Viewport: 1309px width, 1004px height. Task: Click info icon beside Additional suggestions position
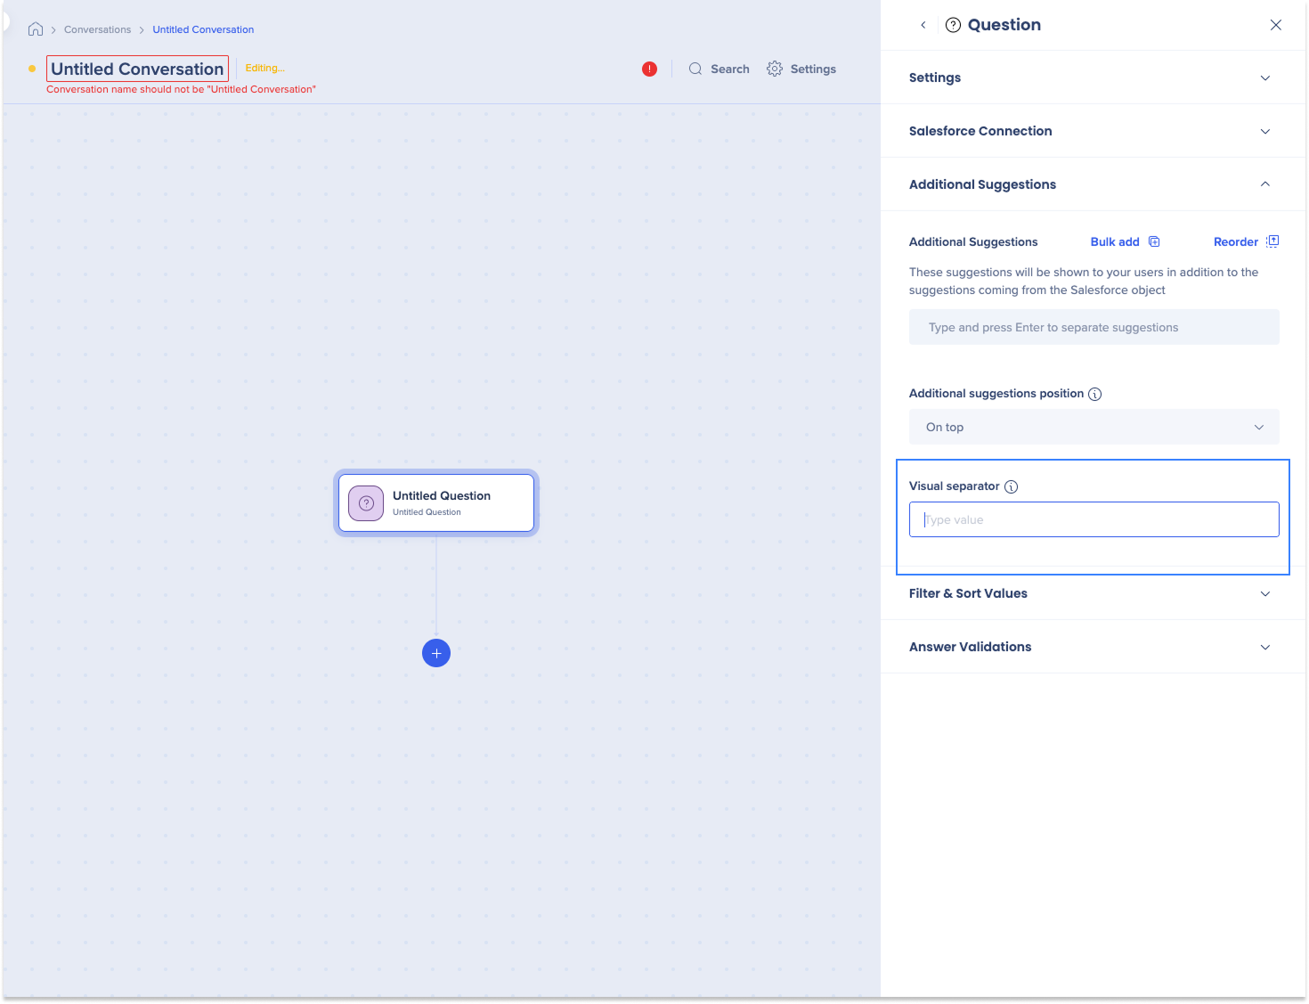[x=1094, y=394]
